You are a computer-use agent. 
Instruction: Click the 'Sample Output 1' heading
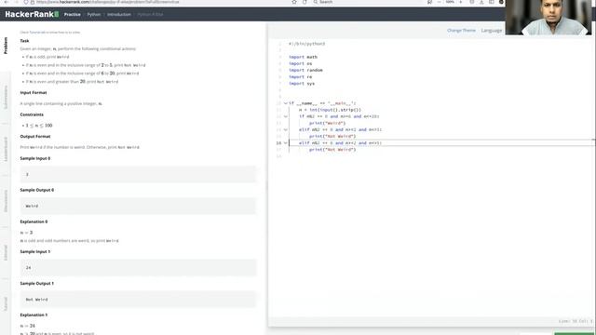(x=37, y=284)
